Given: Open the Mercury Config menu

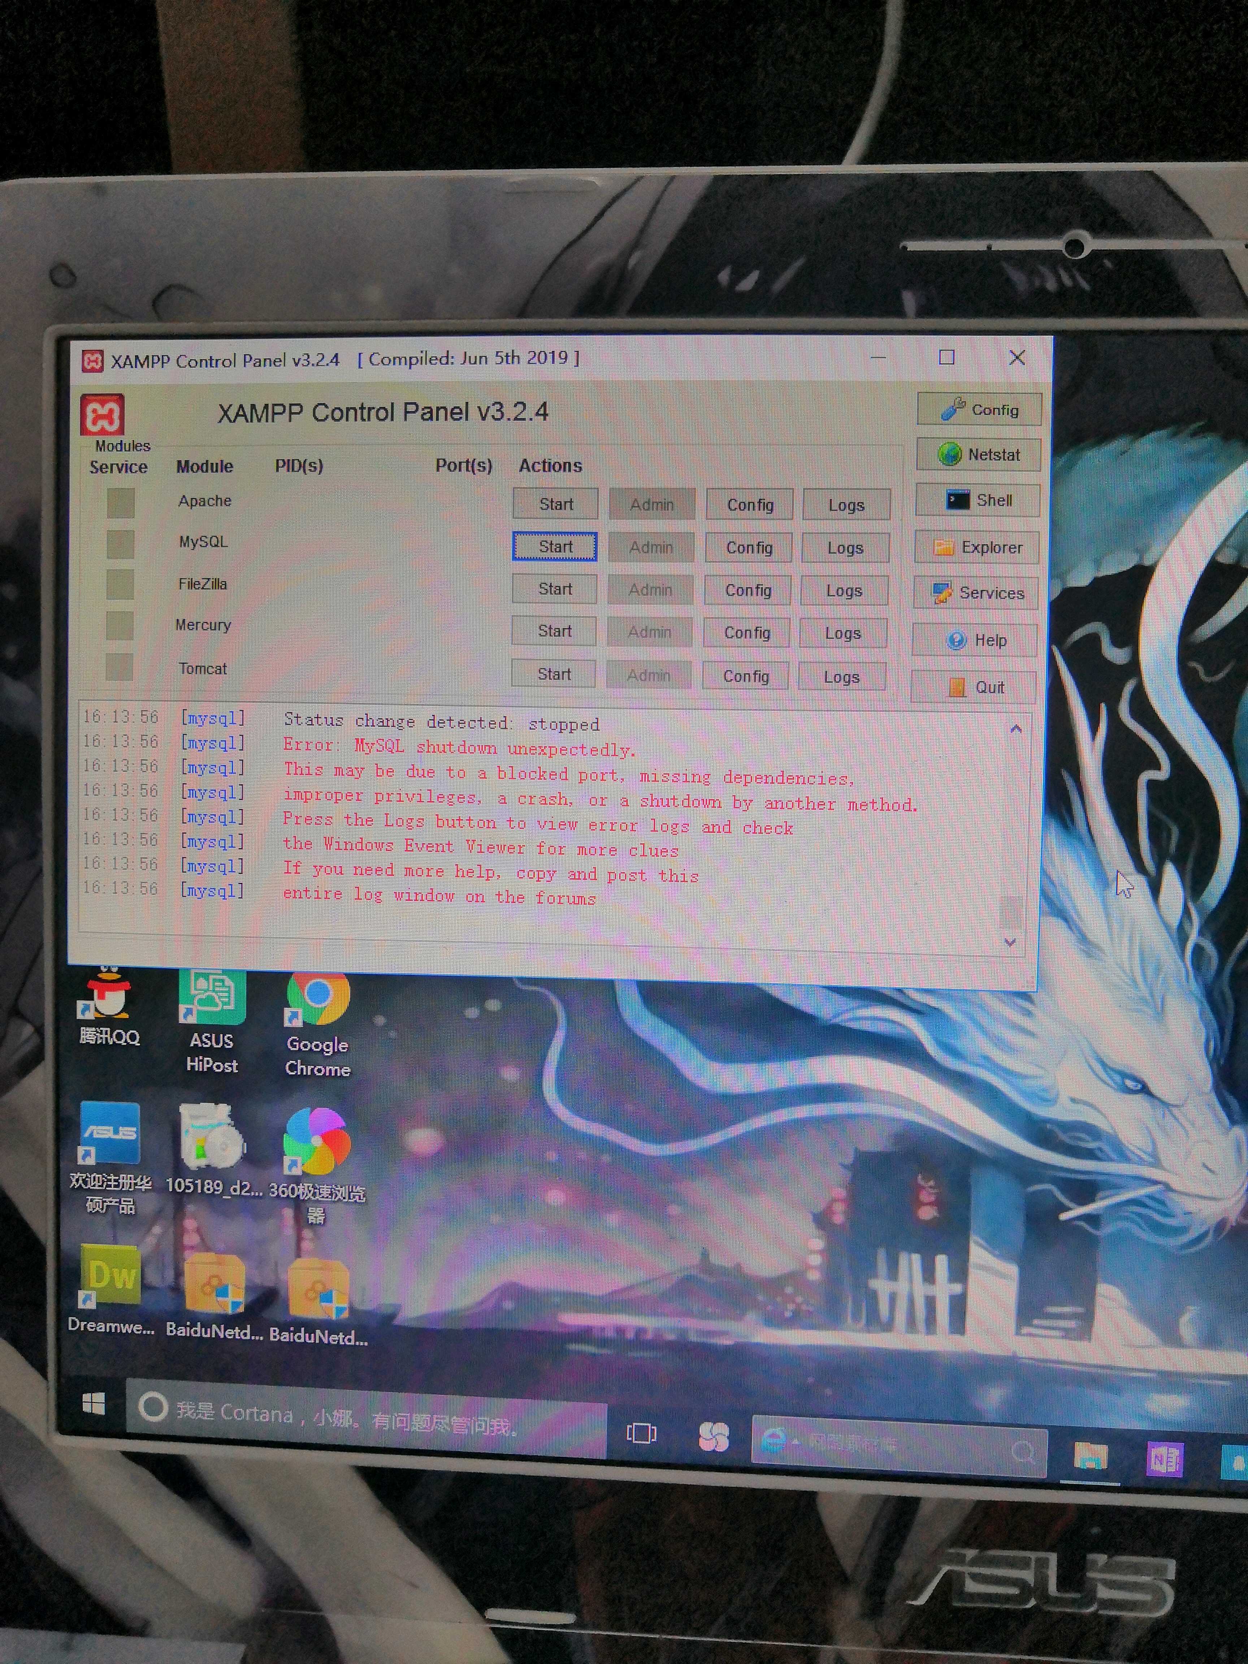Looking at the screenshot, I should pyautogui.click(x=747, y=633).
